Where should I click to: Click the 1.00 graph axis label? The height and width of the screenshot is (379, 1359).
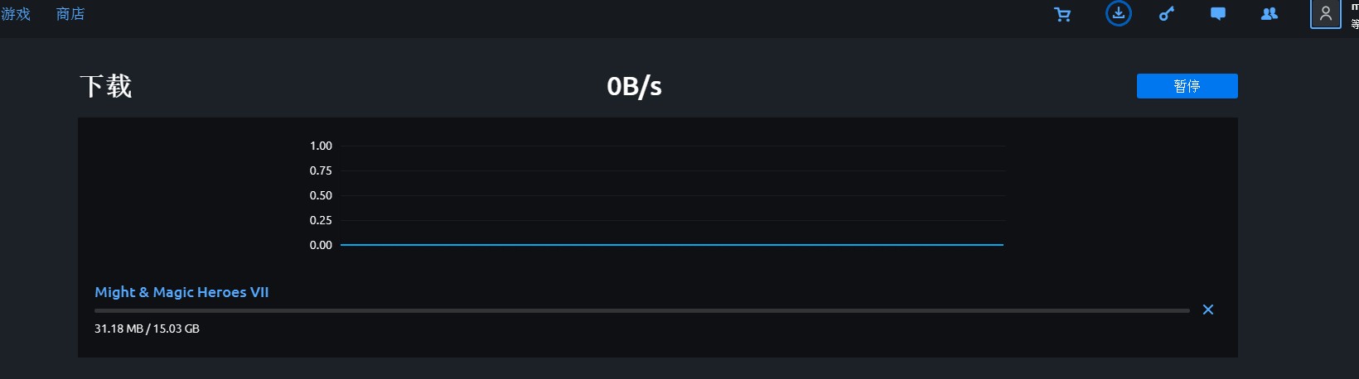pyautogui.click(x=321, y=146)
